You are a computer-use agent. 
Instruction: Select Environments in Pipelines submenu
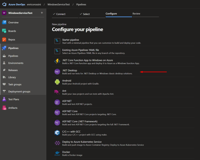click(16, 63)
